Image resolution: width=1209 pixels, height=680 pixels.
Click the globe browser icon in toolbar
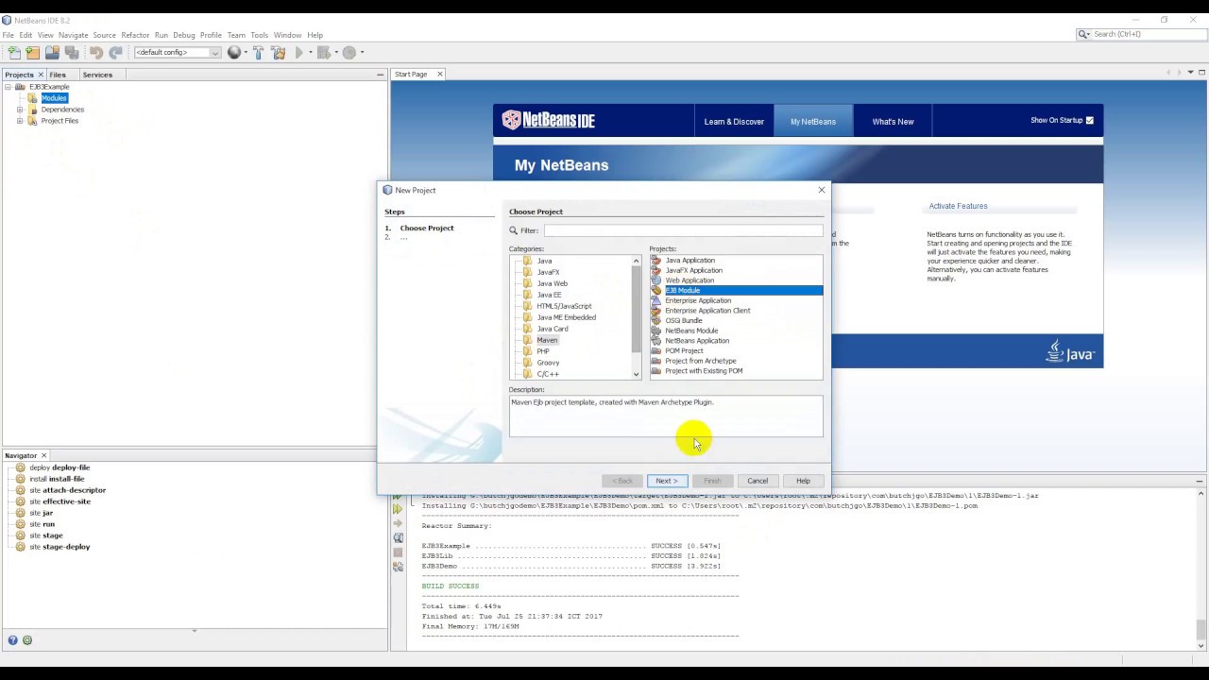[234, 53]
